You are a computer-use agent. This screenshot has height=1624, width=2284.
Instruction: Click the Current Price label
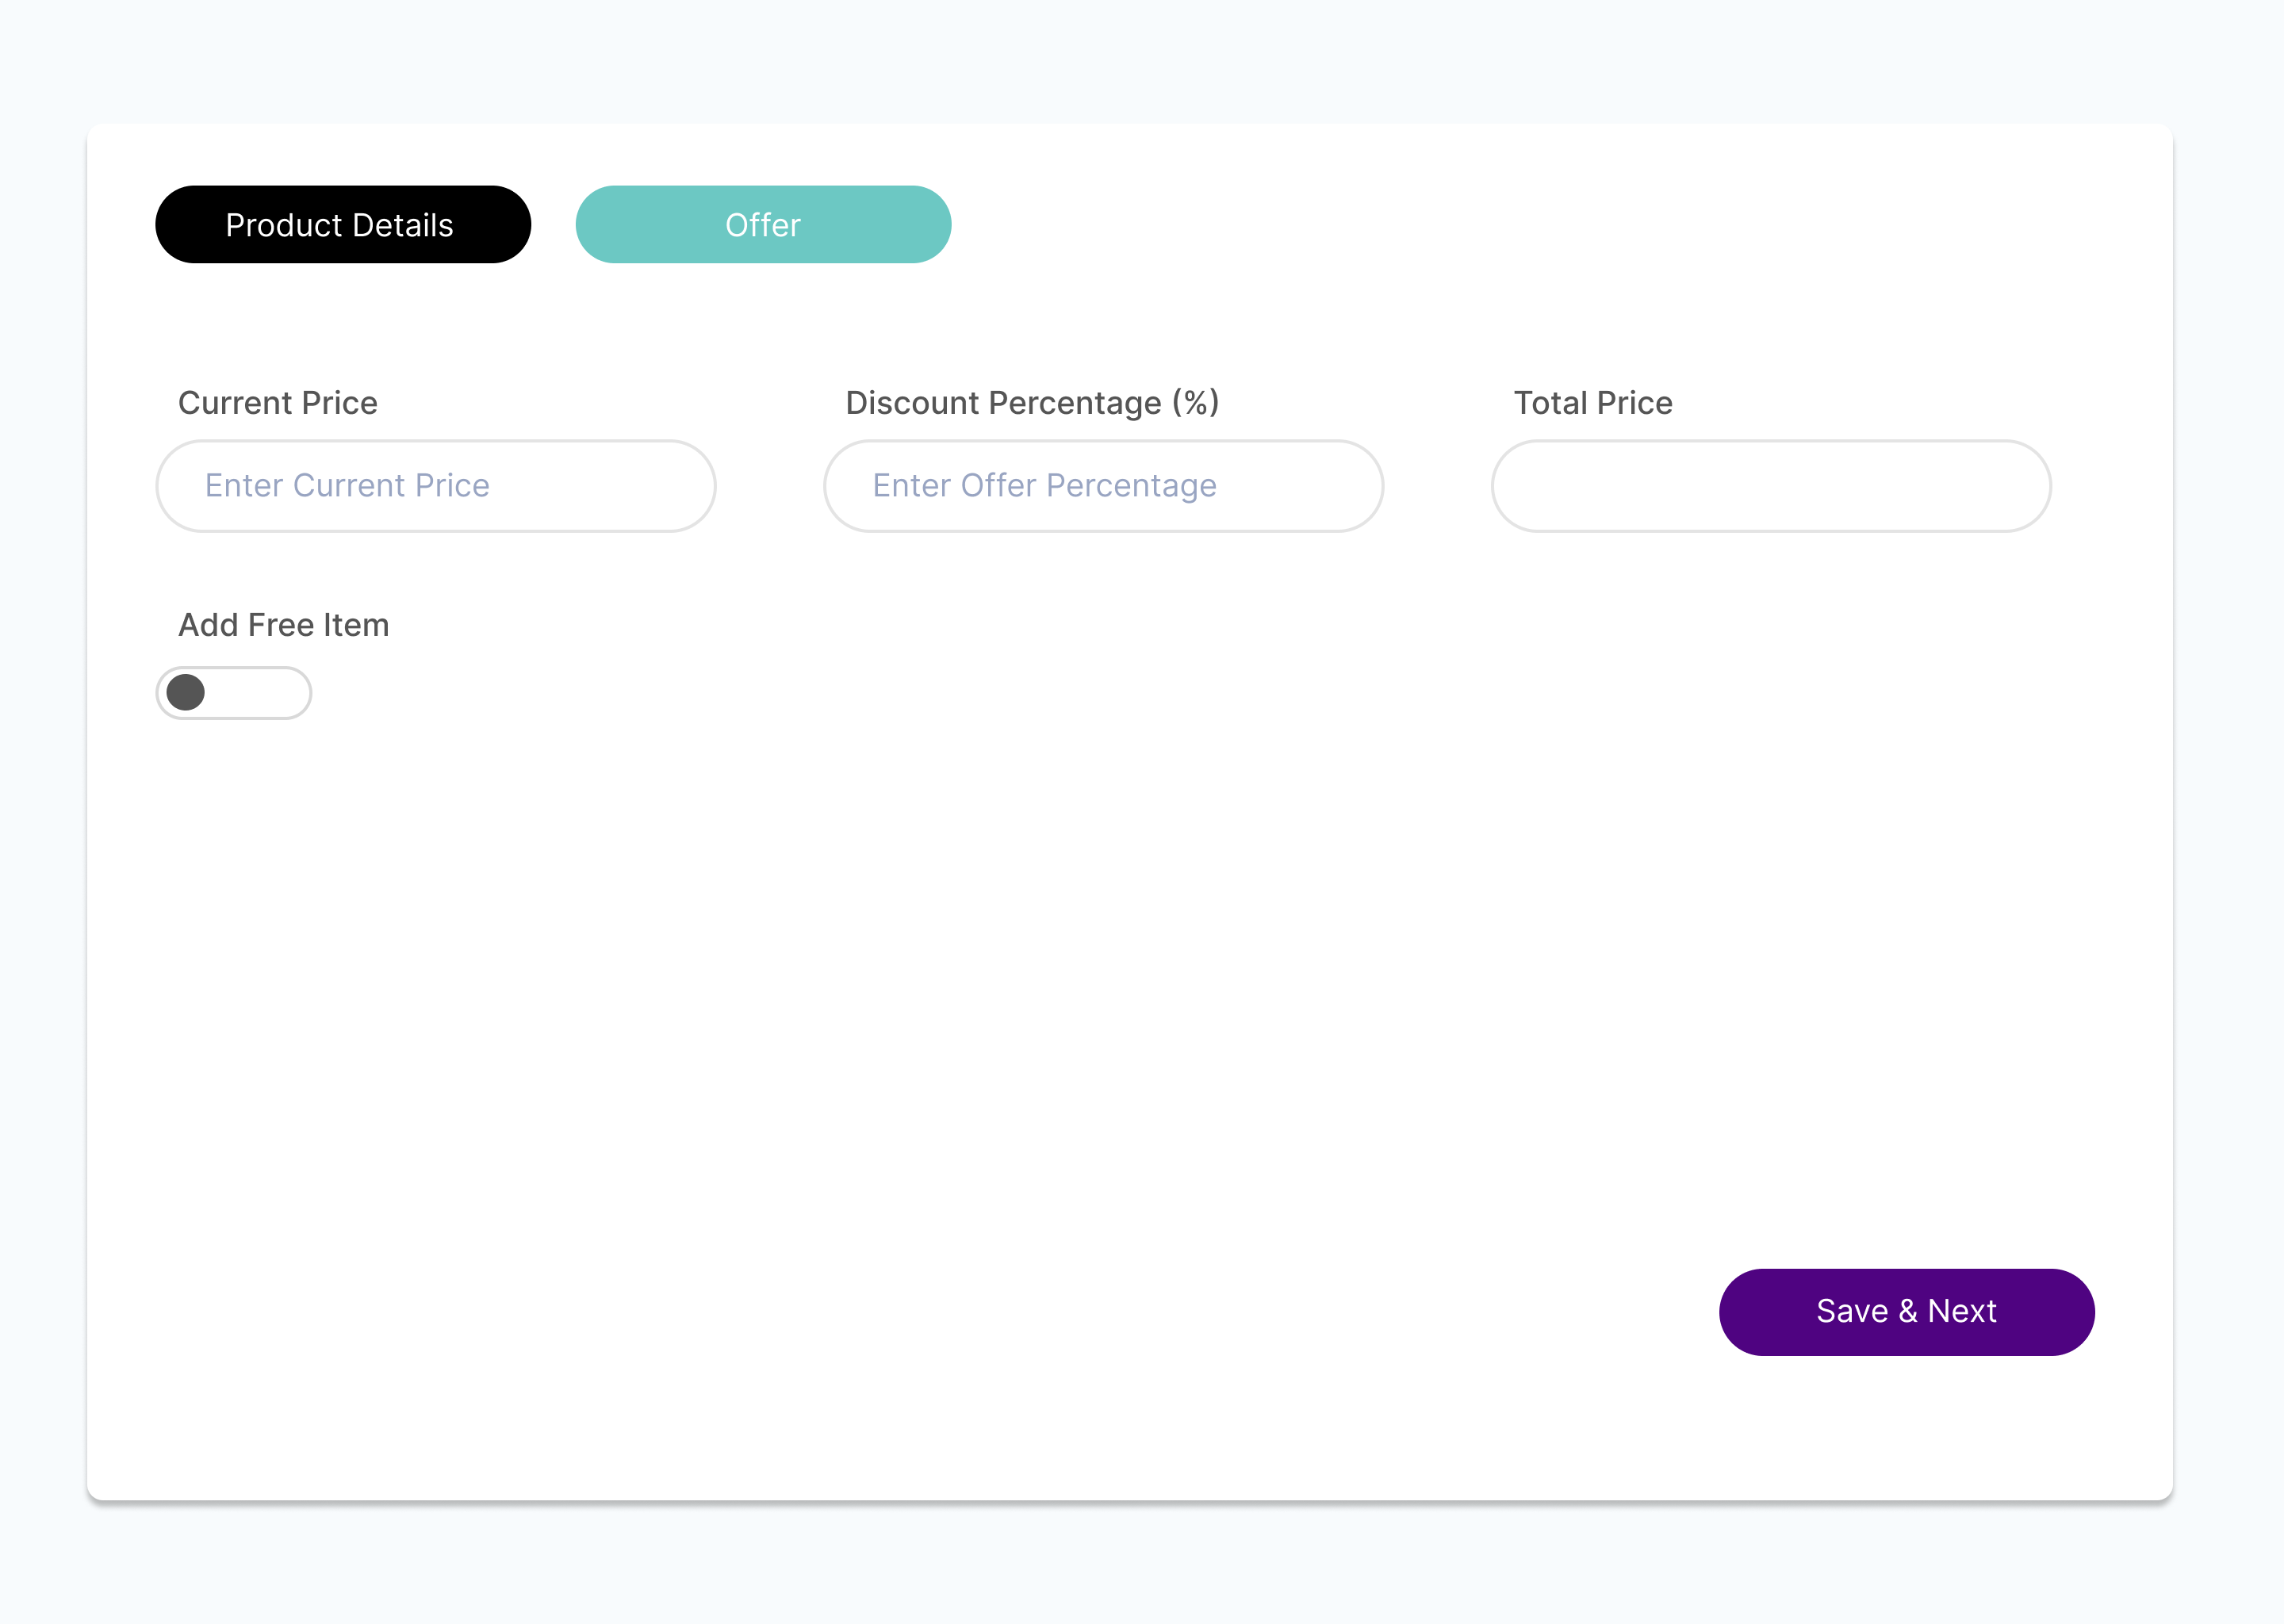pyautogui.click(x=278, y=403)
